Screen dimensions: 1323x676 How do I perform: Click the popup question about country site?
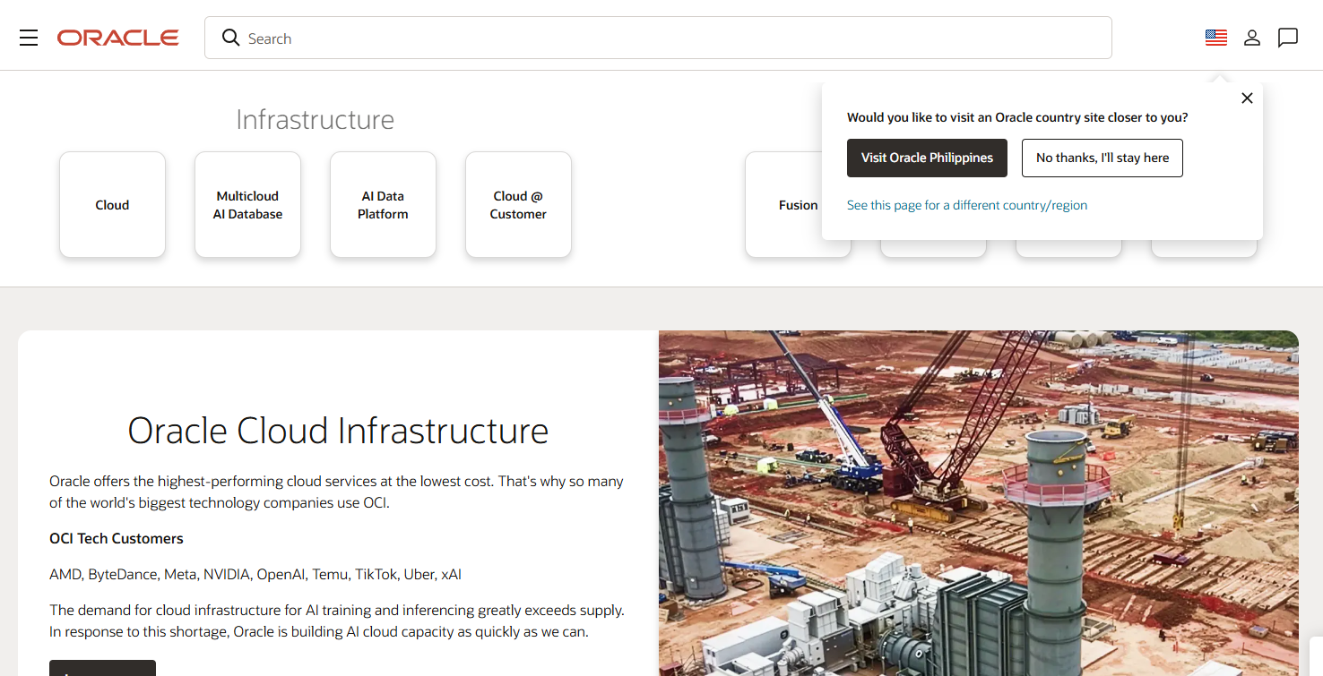(x=1017, y=117)
